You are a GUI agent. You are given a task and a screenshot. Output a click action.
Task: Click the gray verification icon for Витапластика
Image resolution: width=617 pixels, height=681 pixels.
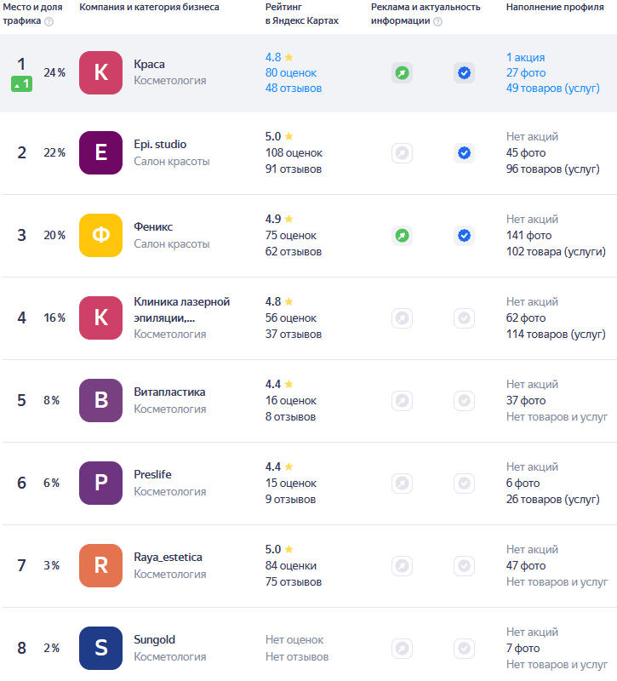click(x=464, y=401)
